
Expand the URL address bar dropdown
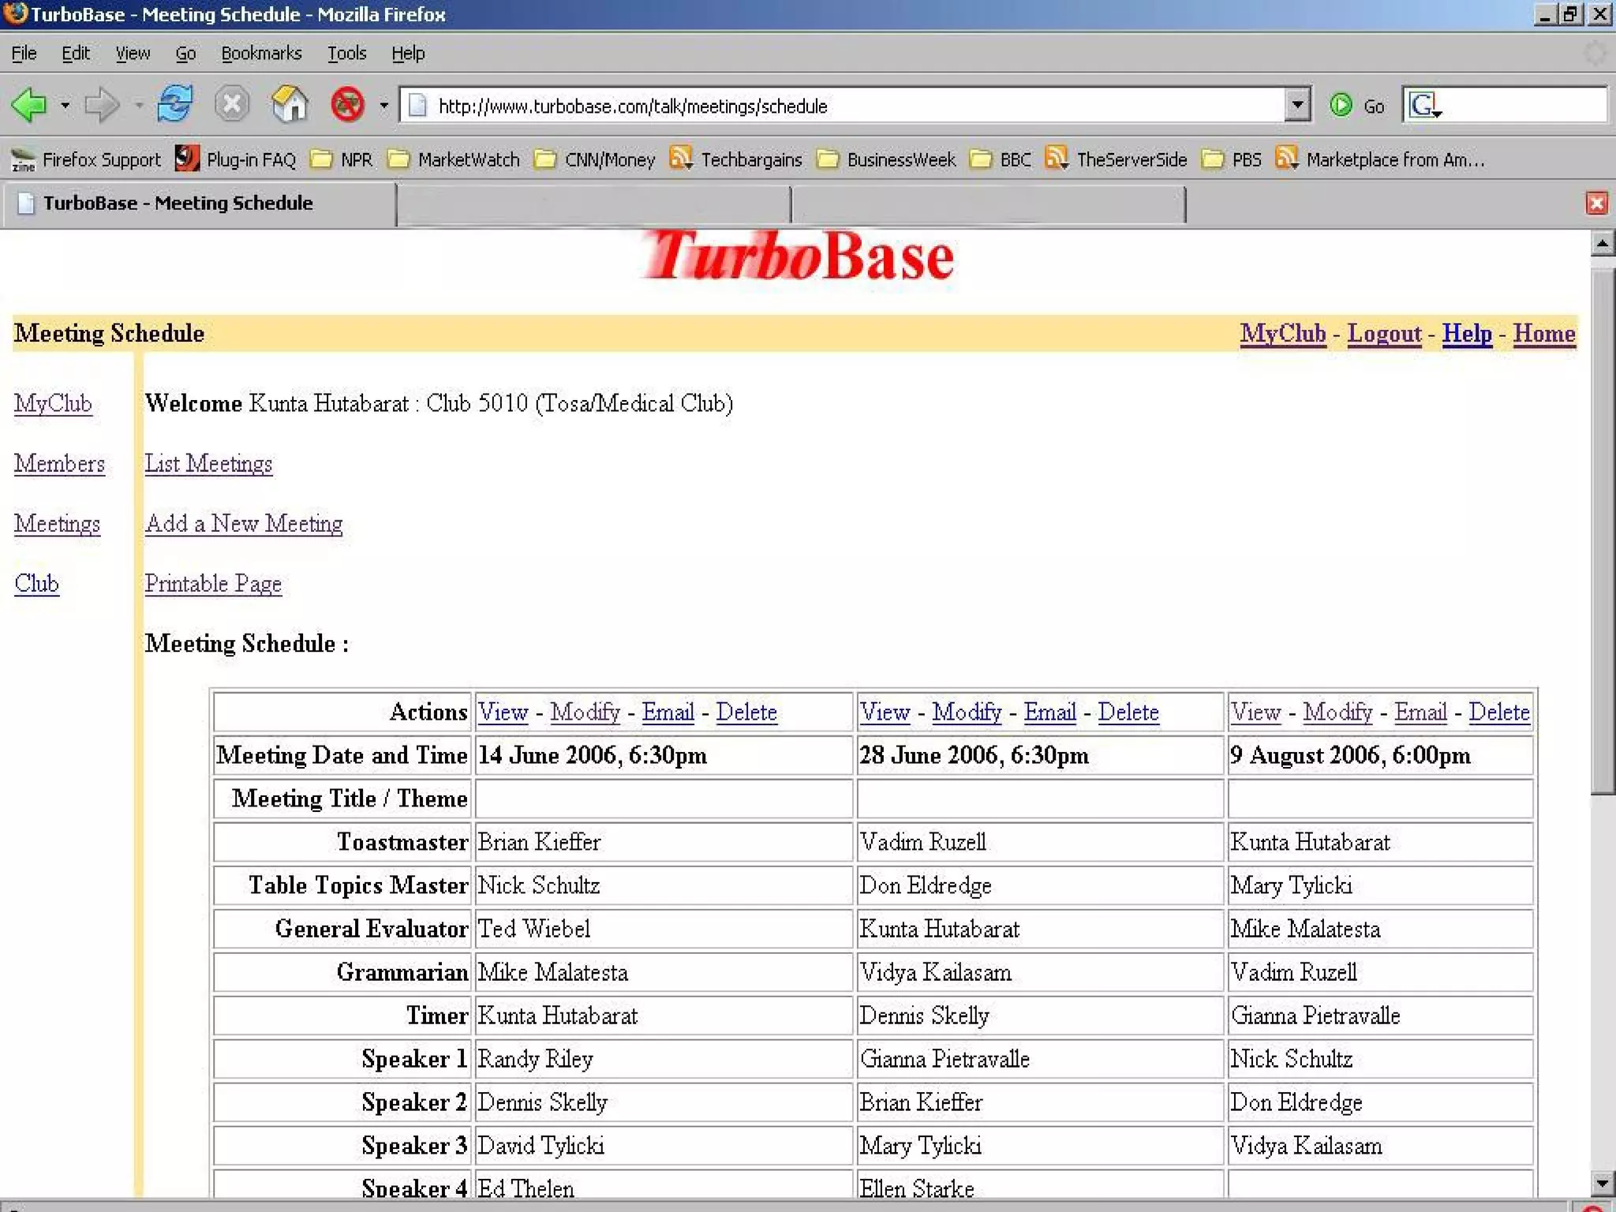[x=1296, y=105]
